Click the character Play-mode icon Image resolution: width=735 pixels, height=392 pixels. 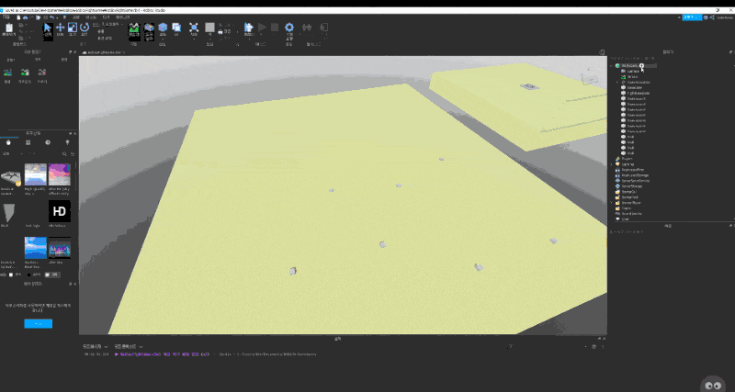point(248,28)
